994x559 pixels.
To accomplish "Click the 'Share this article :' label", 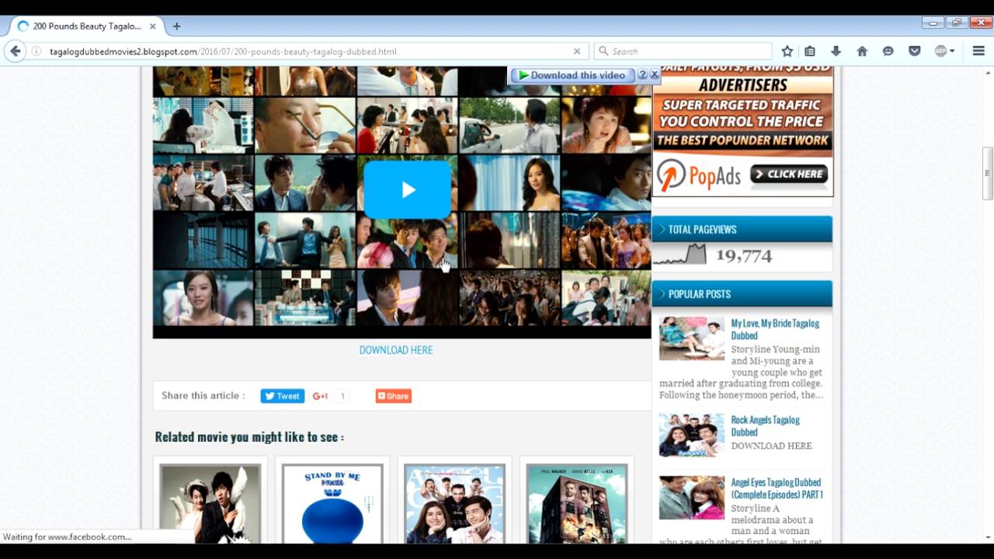I will click(203, 396).
